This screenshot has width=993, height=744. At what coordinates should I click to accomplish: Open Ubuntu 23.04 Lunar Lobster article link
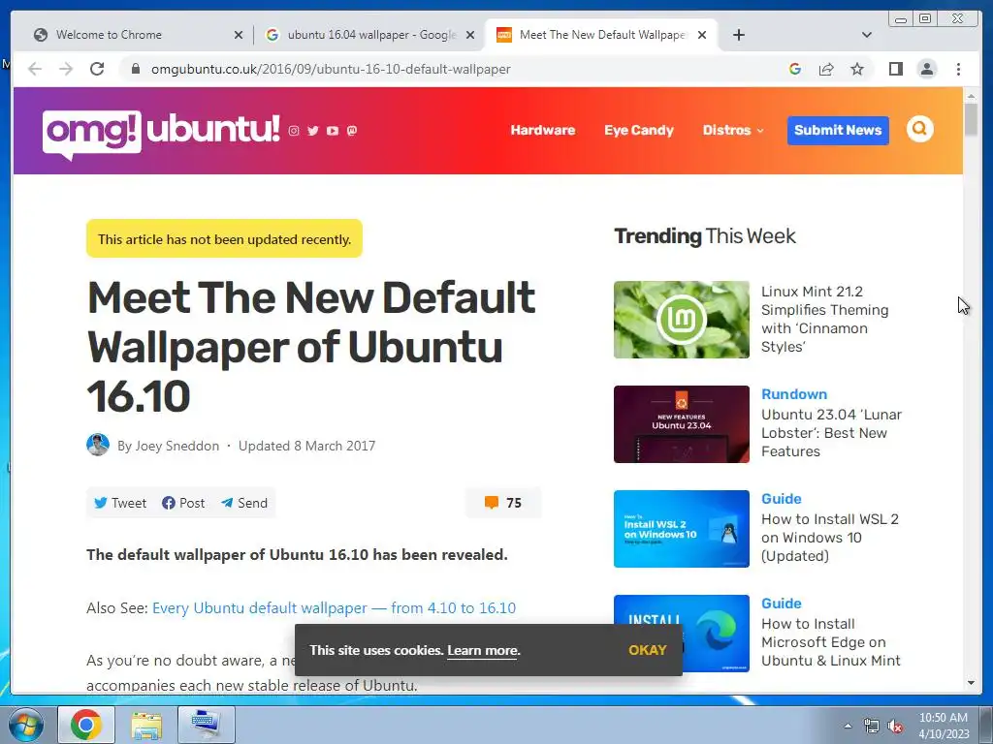[831, 433]
